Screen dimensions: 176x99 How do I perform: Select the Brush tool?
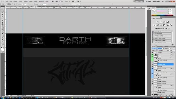(x=2, y=22)
